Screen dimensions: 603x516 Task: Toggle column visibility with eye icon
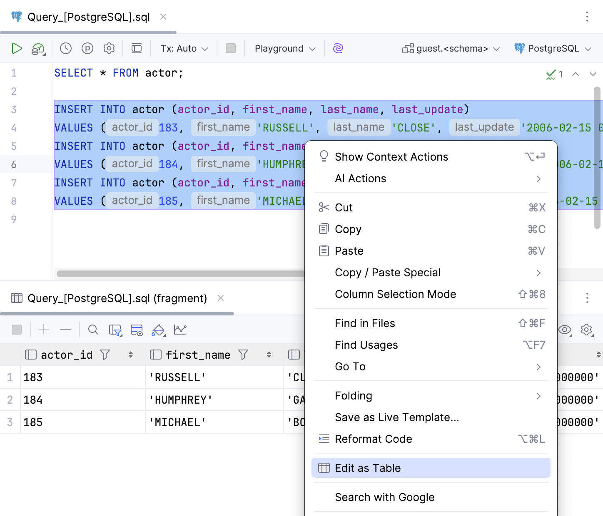click(565, 330)
